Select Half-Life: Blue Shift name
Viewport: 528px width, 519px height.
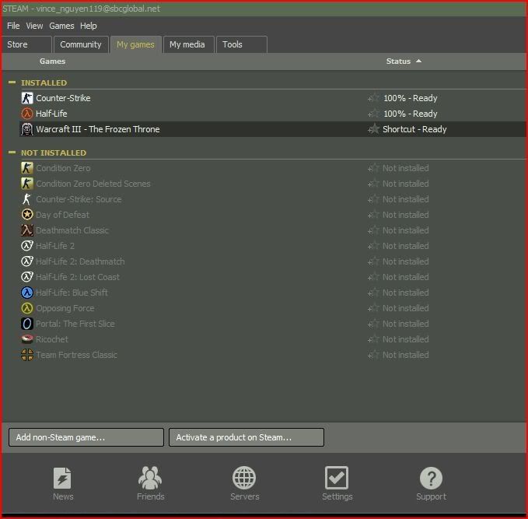tap(72, 293)
